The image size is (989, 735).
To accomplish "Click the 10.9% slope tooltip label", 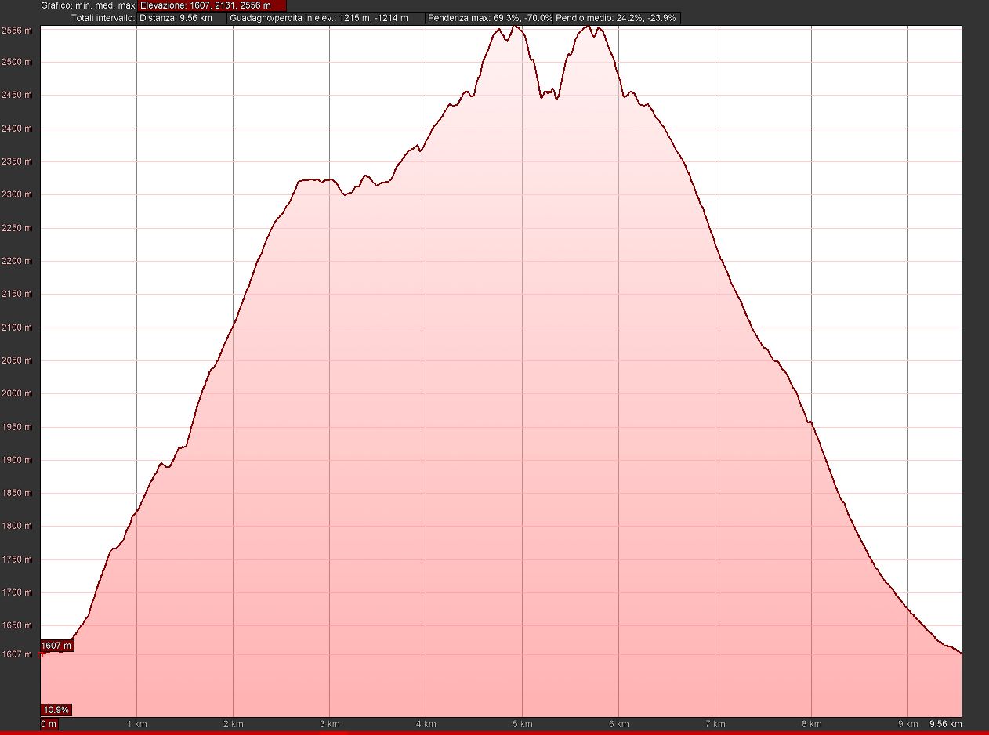I will 56,710.
